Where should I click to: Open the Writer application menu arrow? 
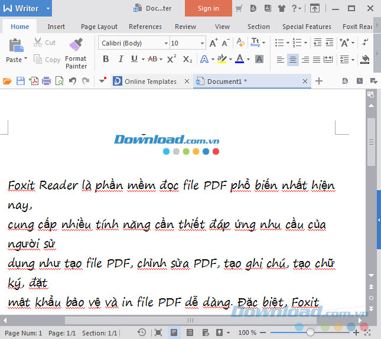(48, 8)
